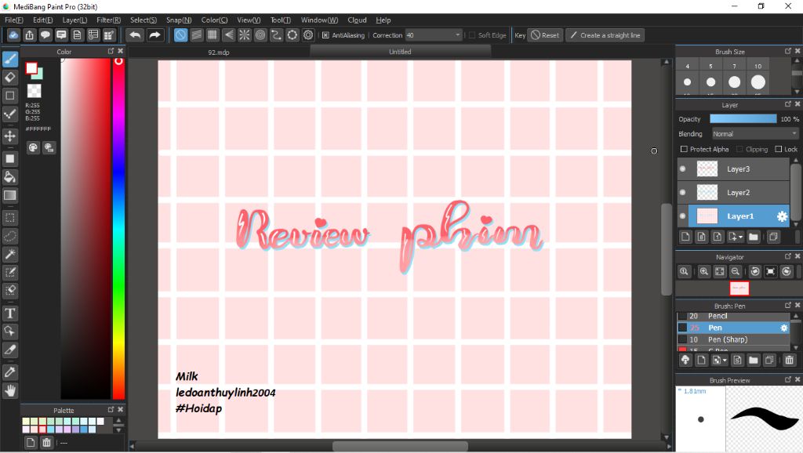Screen dimensions: 803x453
Task: Rotate canvas left in Navigator
Action: (x=755, y=272)
